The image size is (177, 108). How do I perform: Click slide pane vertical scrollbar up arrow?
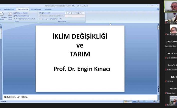[158, 24]
